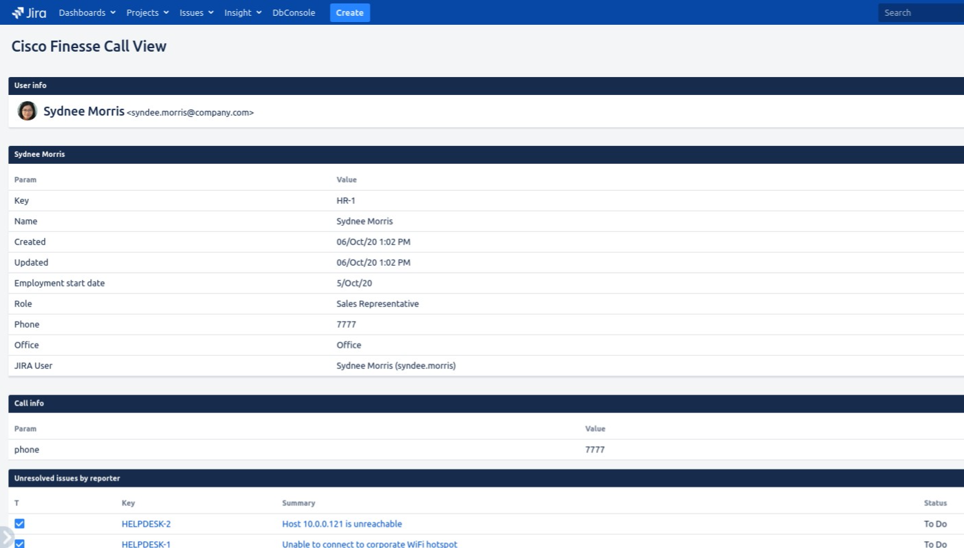This screenshot has width=964, height=548.
Task: Select the Phone row value 7777 in the user table
Action: click(x=346, y=324)
